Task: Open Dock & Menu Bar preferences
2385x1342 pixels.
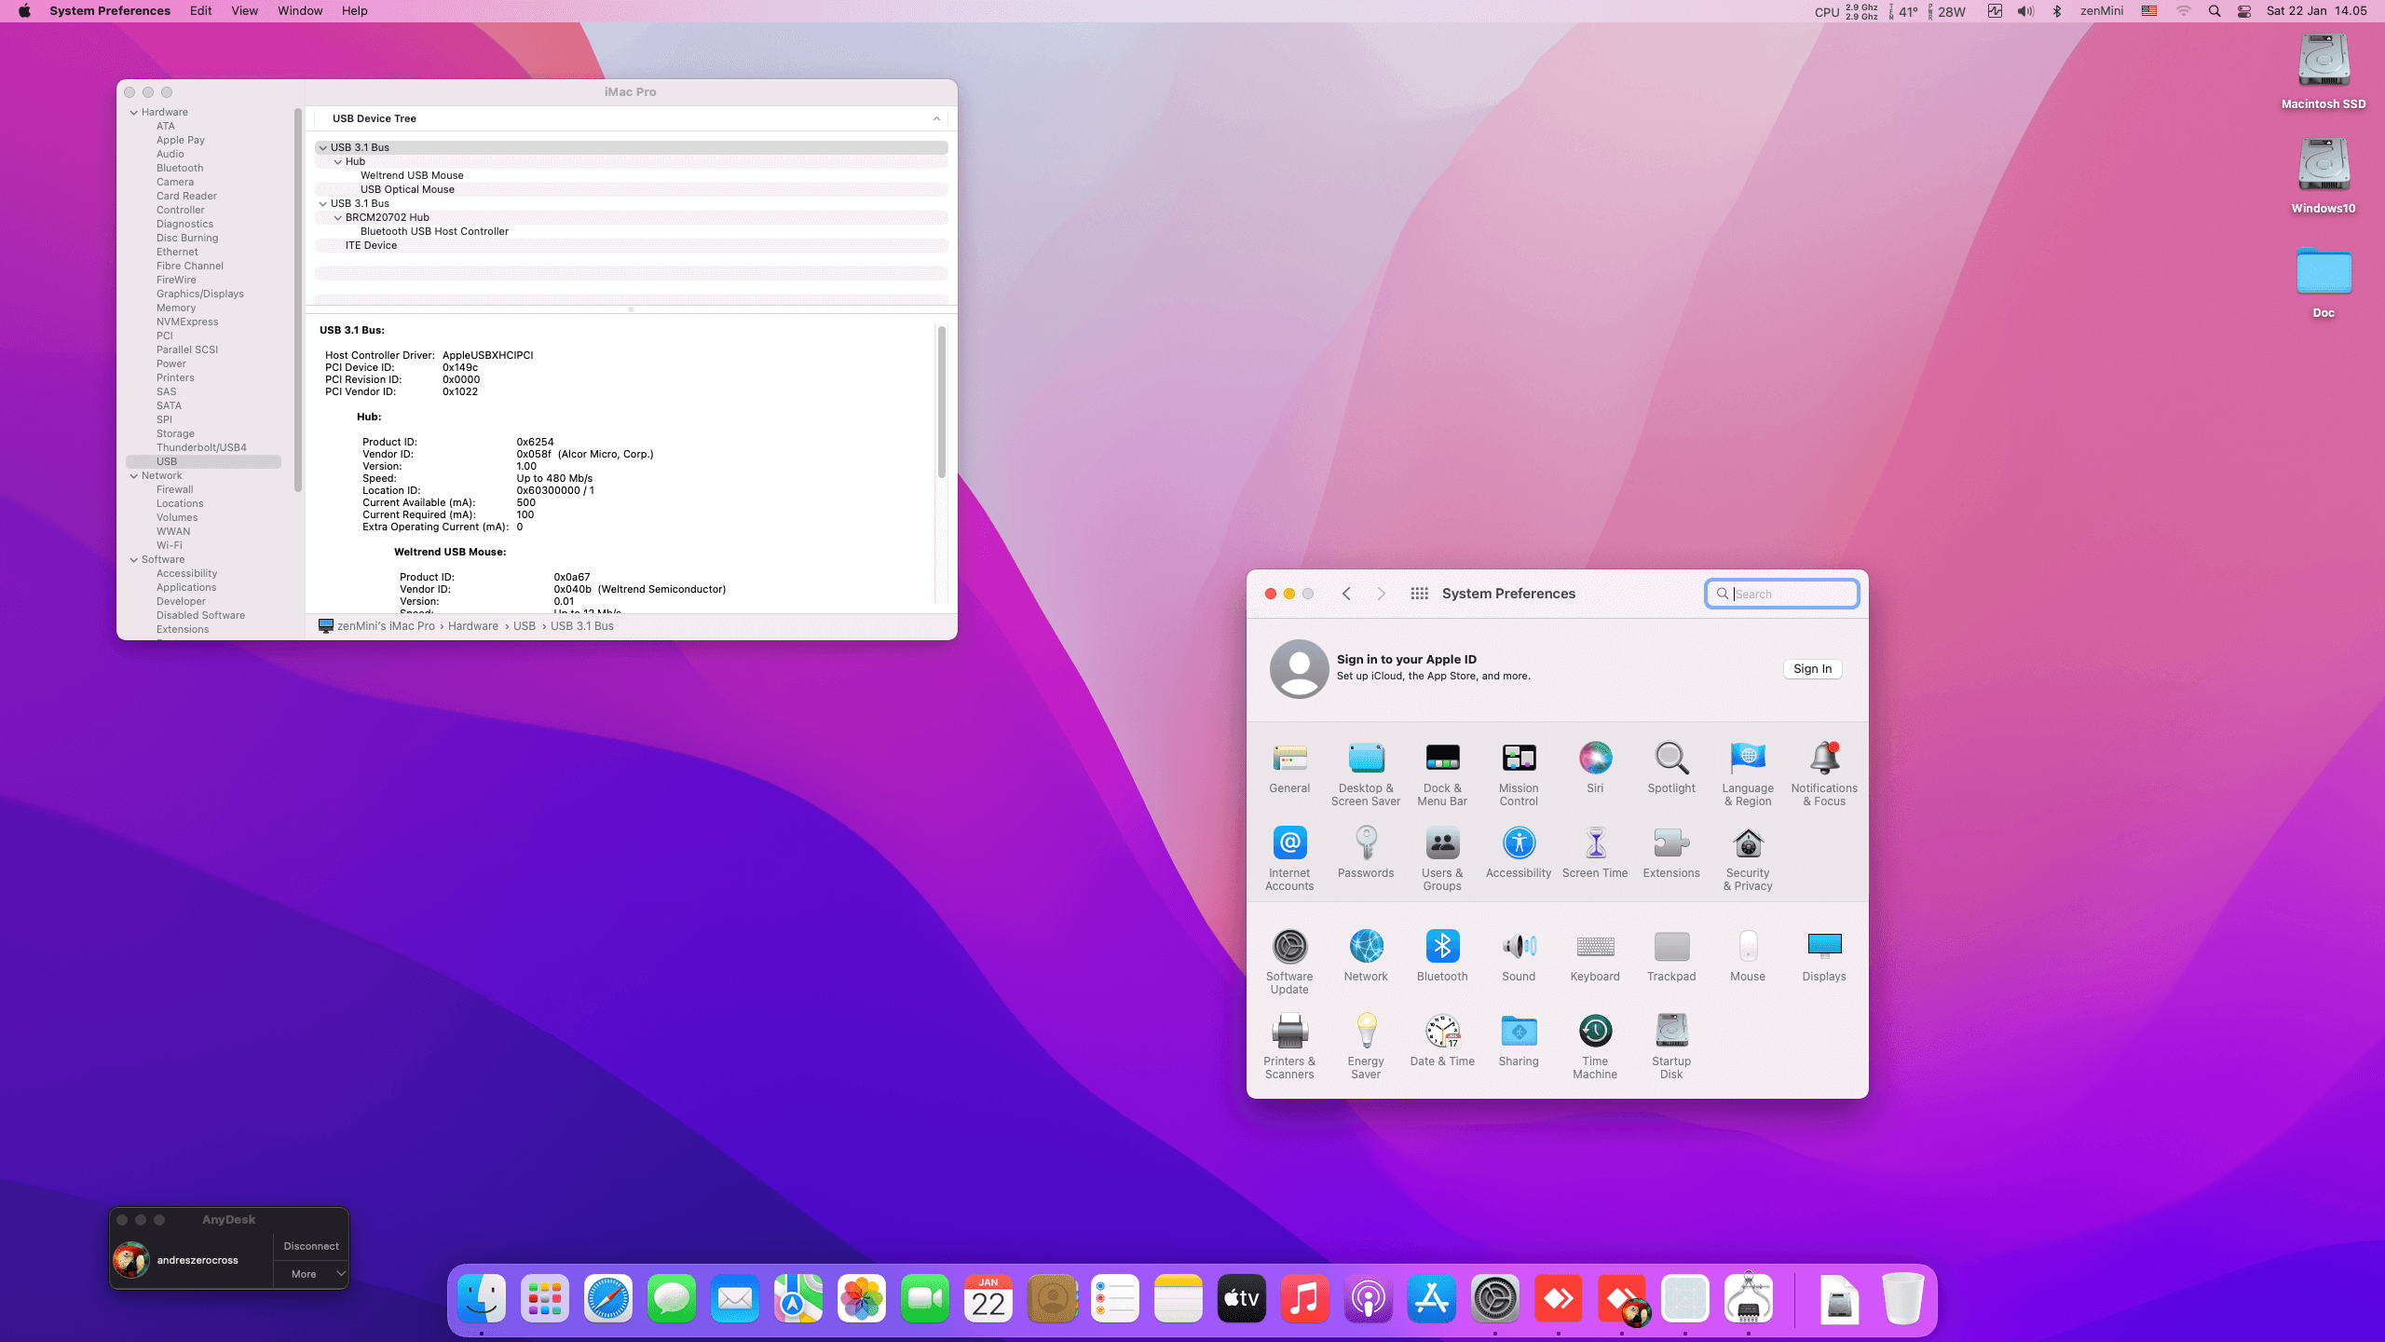Action: coord(1442,774)
